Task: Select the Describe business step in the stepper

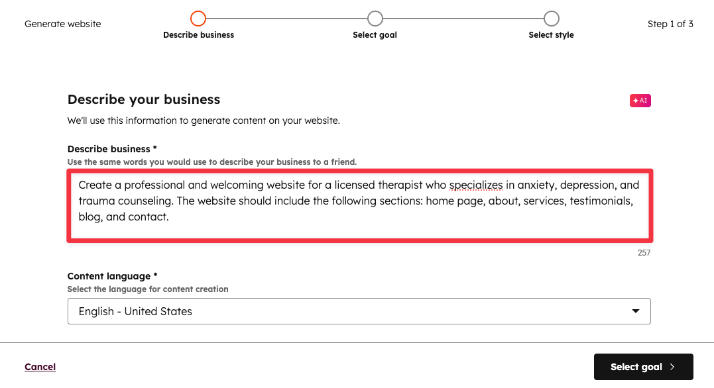Action: click(198, 34)
